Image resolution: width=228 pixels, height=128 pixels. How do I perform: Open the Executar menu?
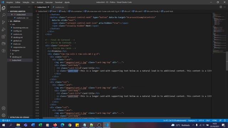[49, 2]
